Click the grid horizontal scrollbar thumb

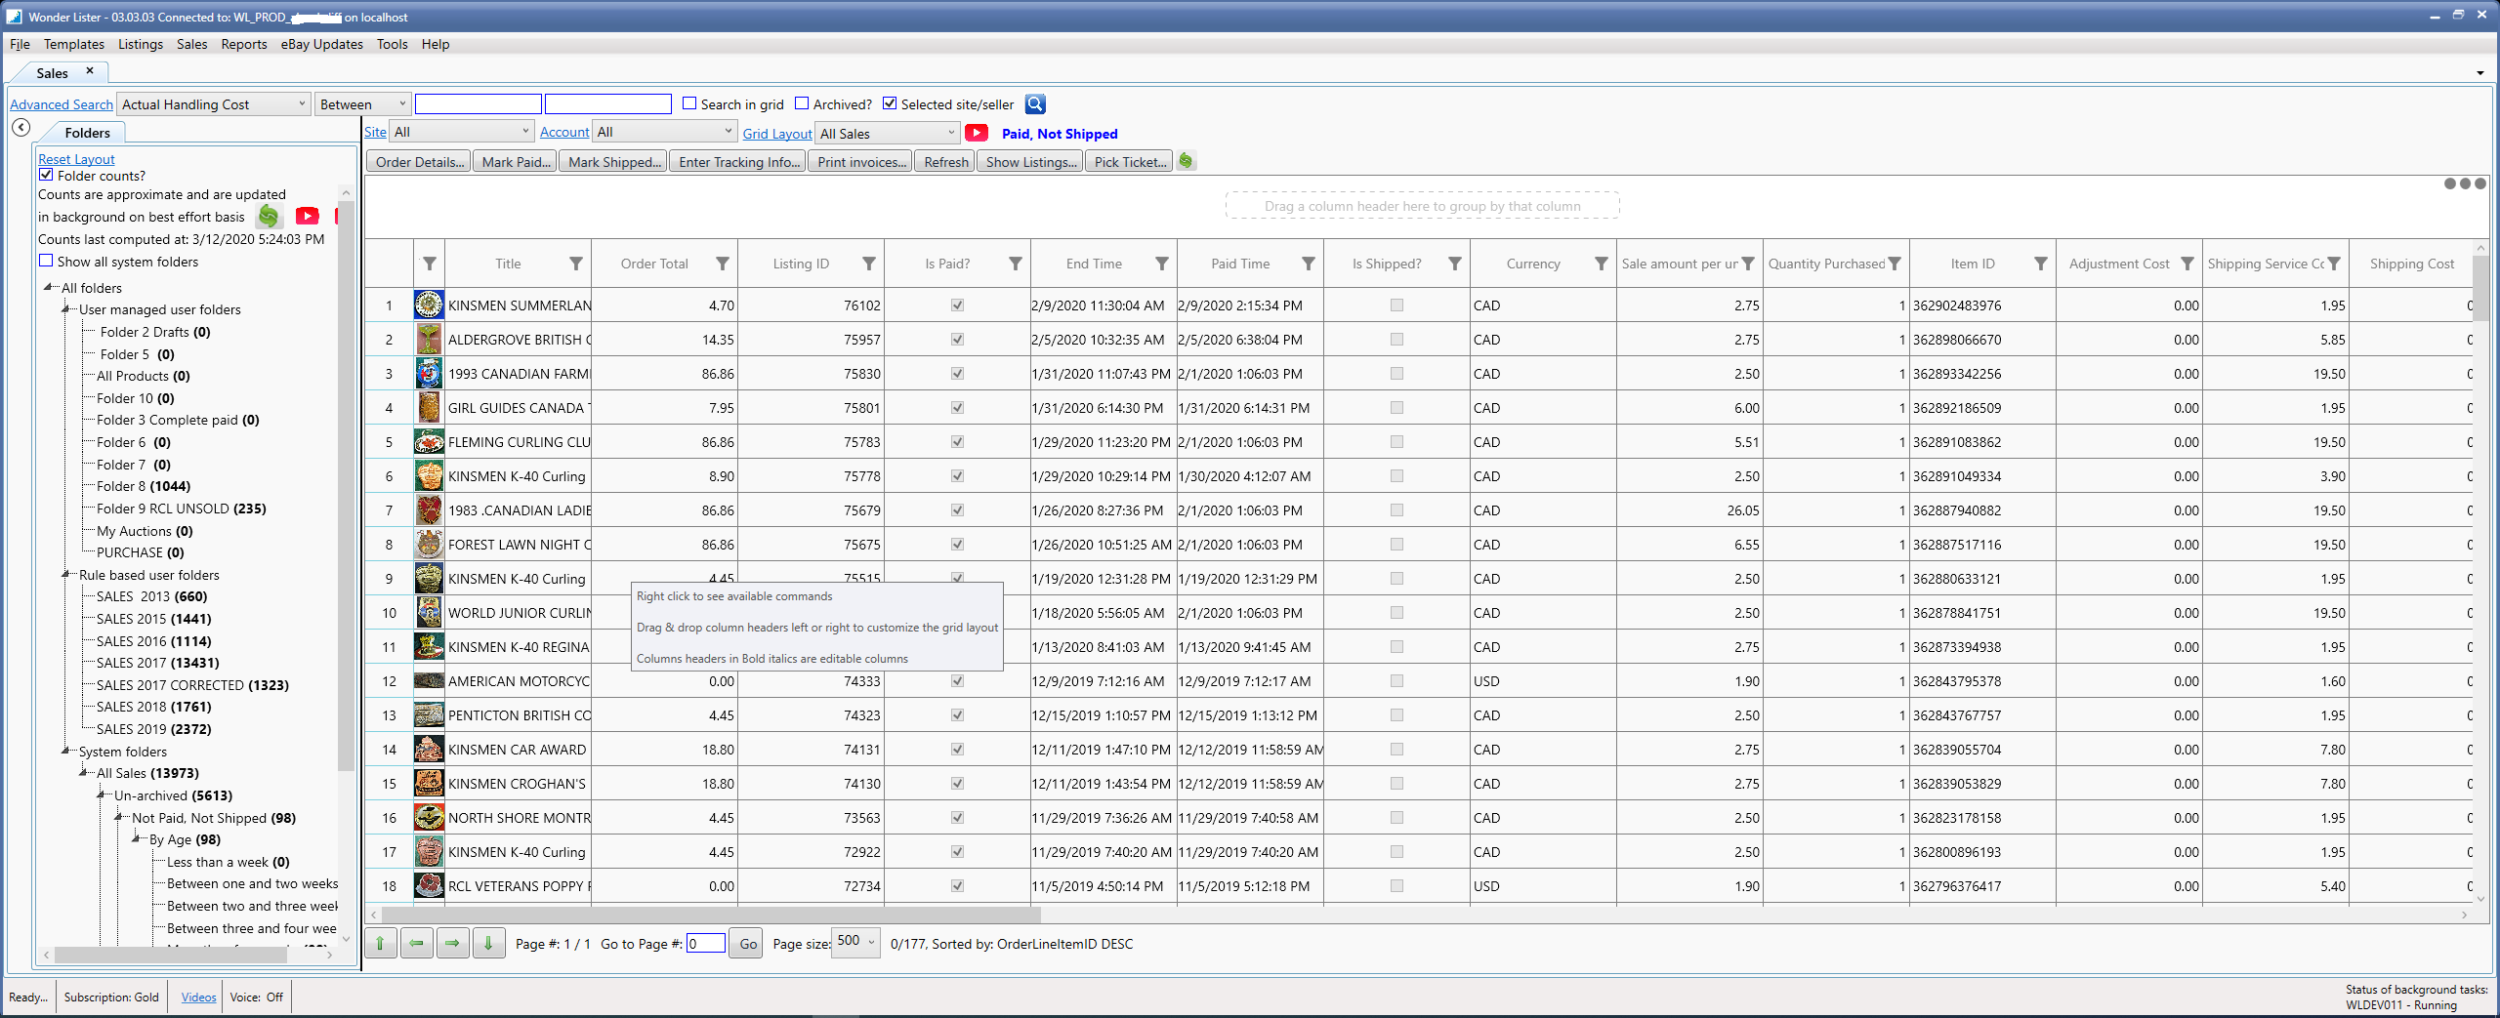click(711, 915)
